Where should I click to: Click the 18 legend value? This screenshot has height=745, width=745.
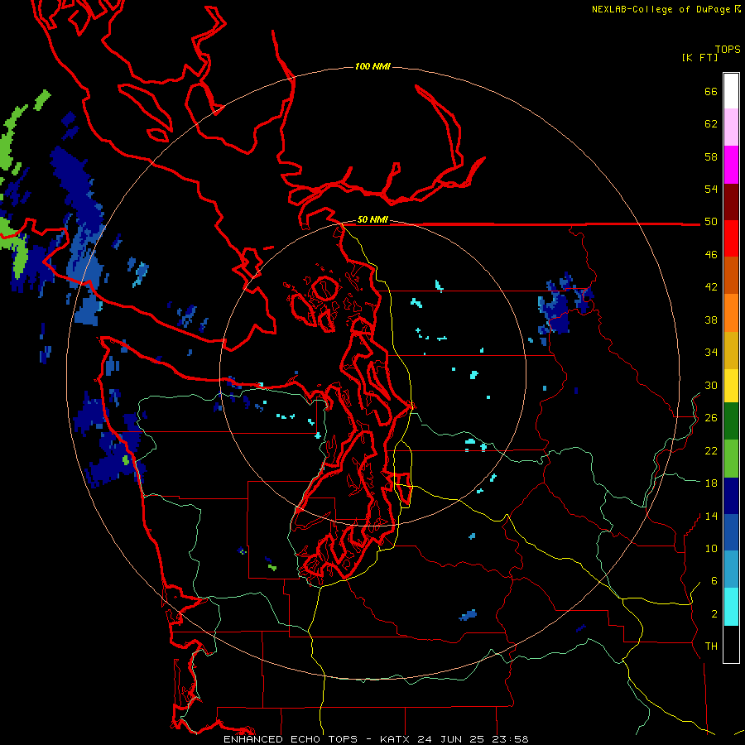(x=711, y=483)
